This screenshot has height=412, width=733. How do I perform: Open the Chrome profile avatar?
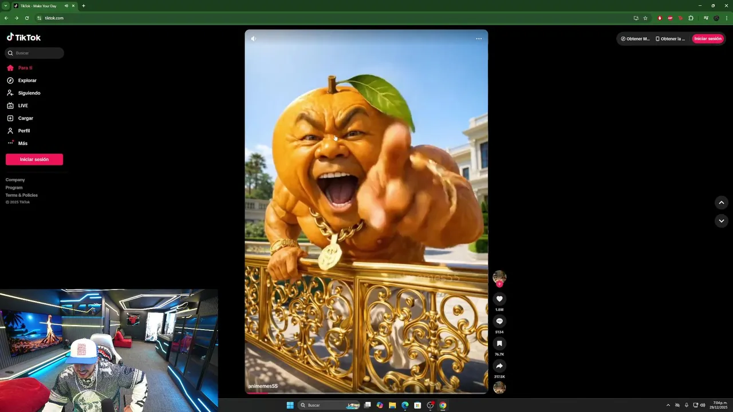tap(716, 18)
